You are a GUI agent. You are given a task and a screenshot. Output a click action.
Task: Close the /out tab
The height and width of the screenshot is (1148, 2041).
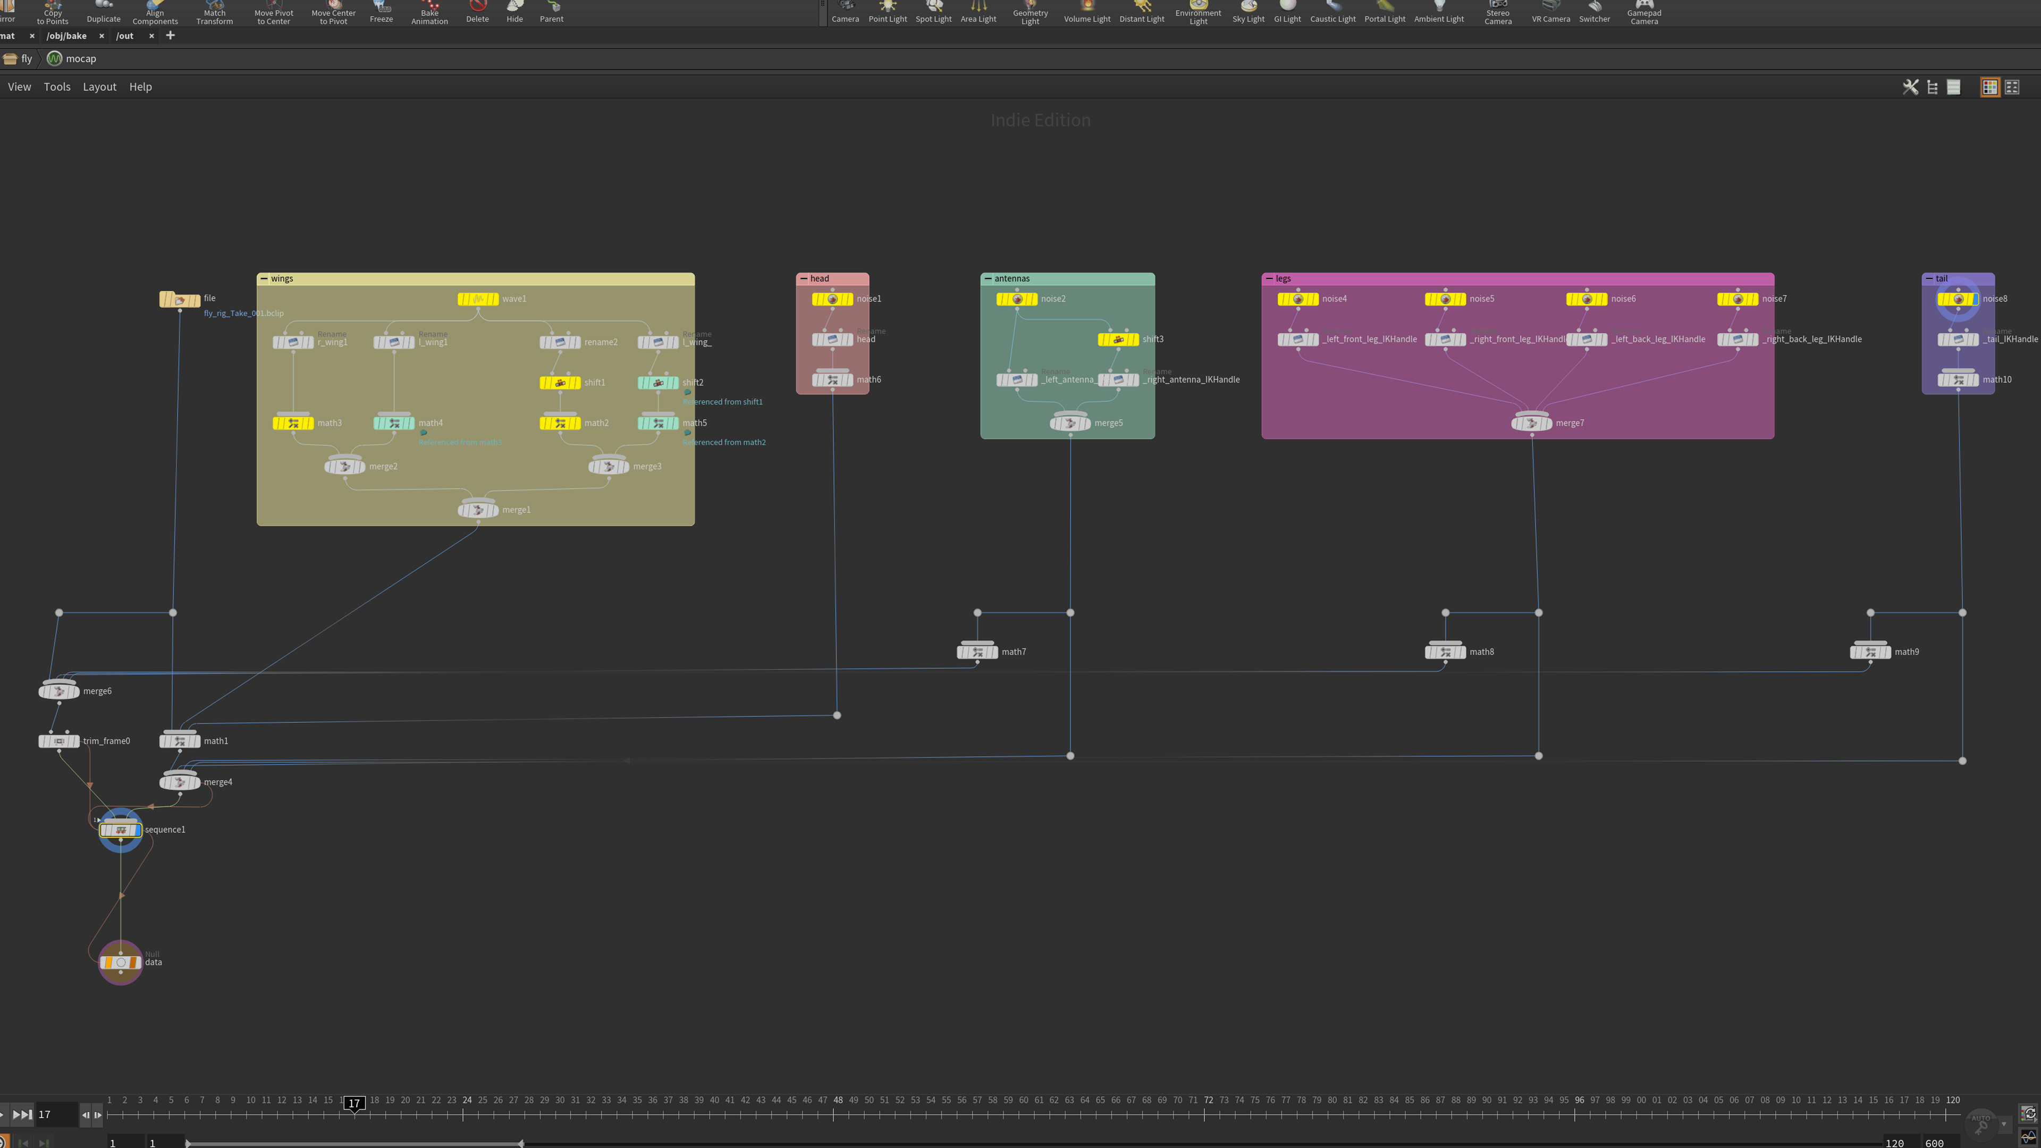151,36
